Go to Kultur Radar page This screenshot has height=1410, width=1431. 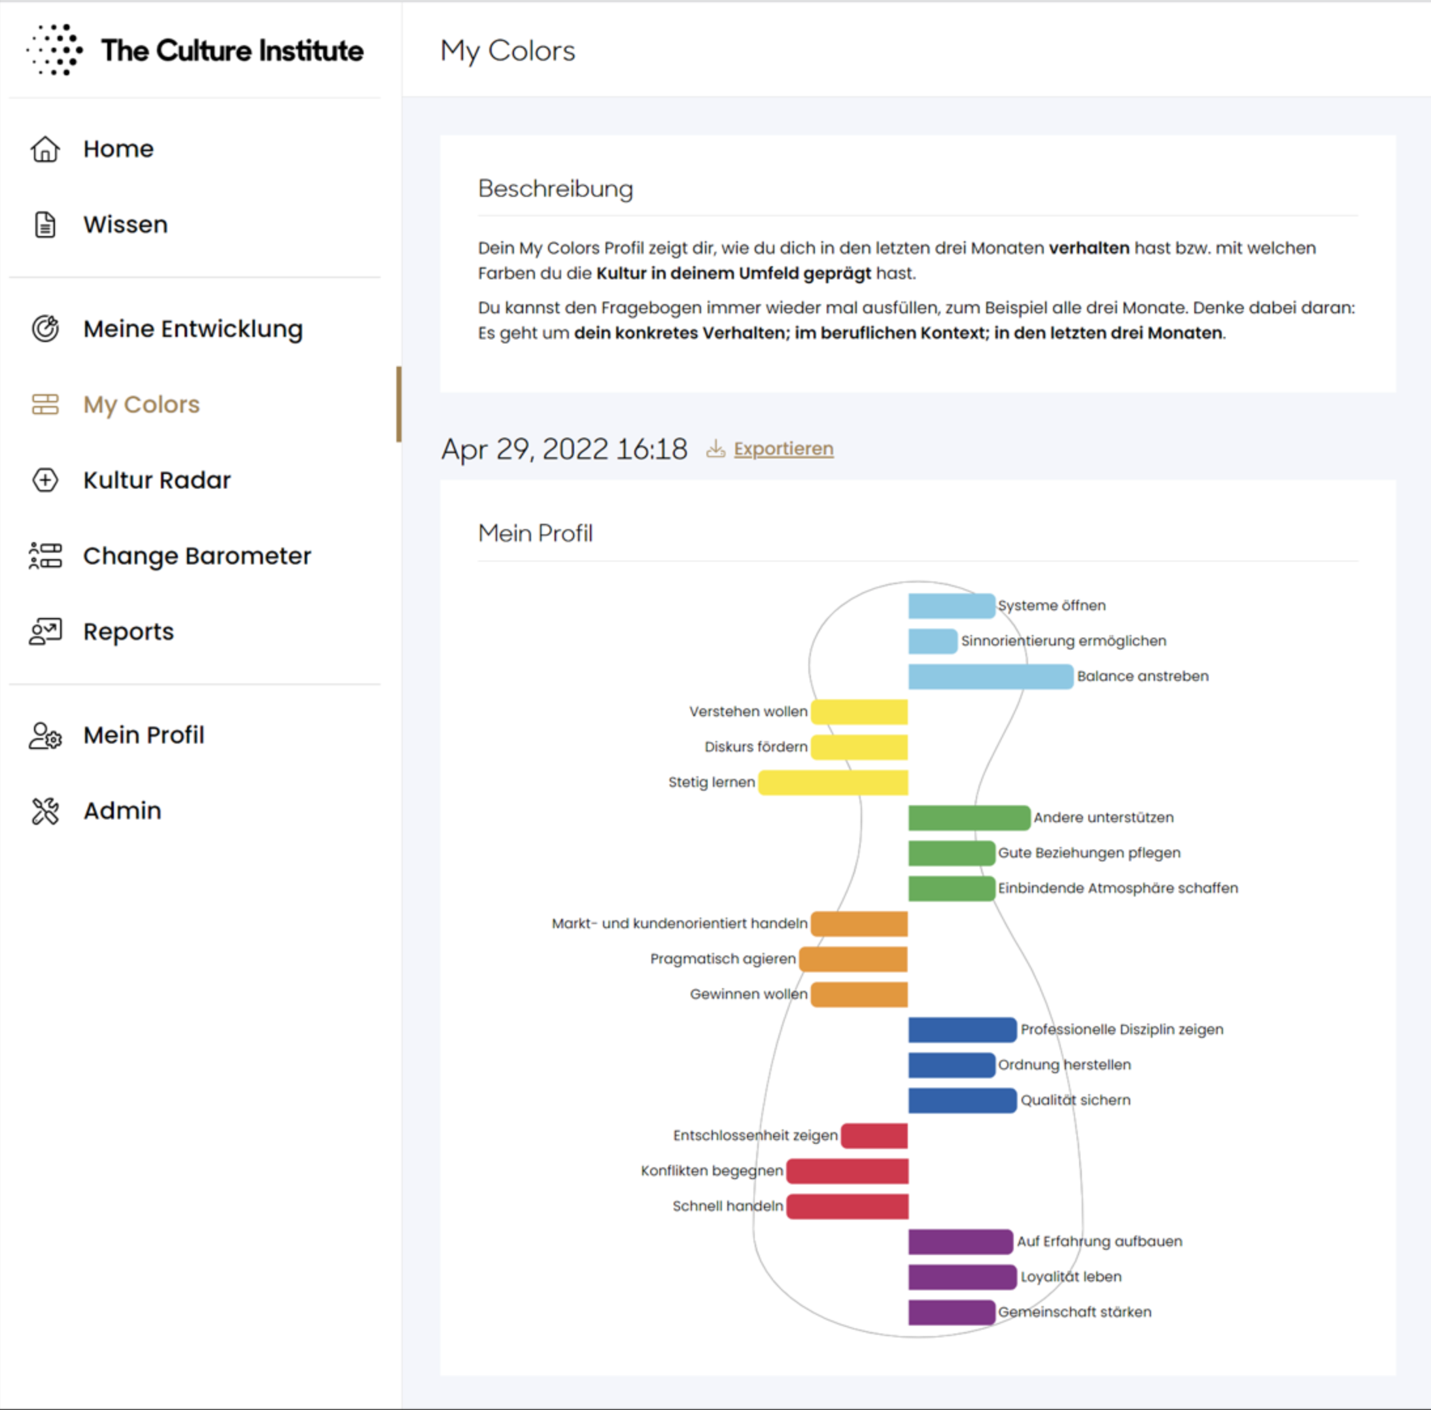click(x=157, y=480)
